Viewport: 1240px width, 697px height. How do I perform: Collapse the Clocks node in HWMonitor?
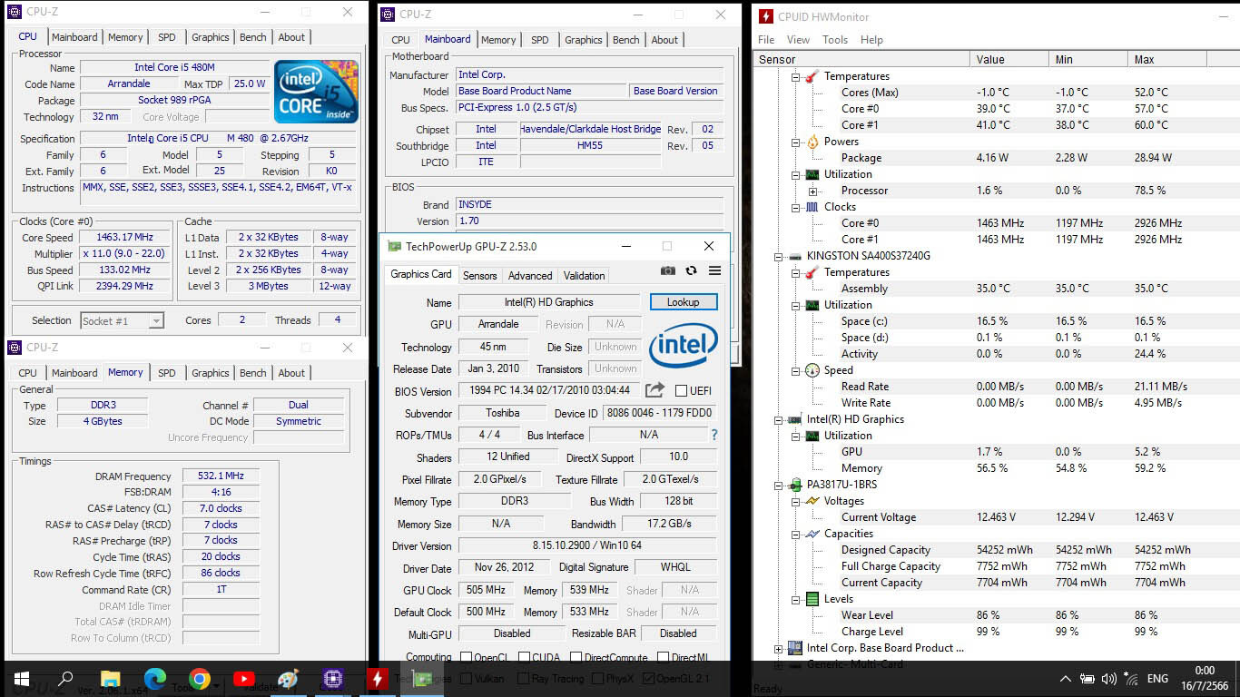[x=795, y=207]
